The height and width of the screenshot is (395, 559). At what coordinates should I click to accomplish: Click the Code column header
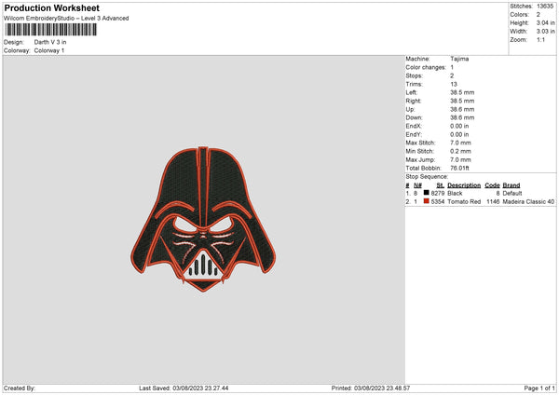pyautogui.click(x=492, y=185)
